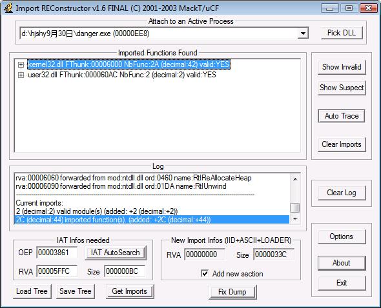Minimize the Import REConstructor window
The height and width of the screenshot is (308, 381).
tap(329, 8)
